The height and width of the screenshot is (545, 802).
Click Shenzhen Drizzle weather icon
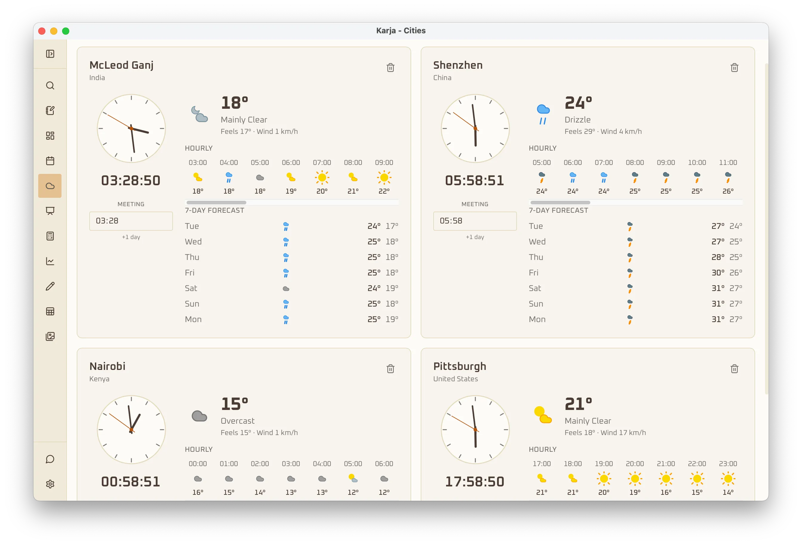[x=543, y=114]
